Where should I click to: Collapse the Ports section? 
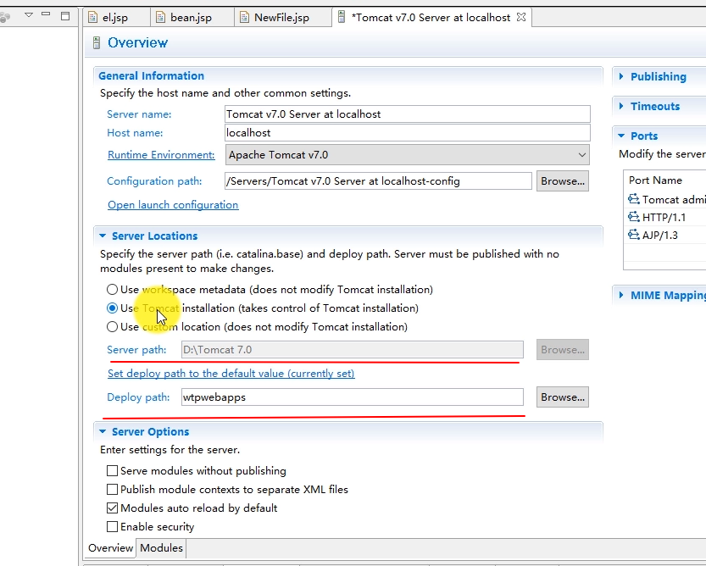(x=621, y=136)
